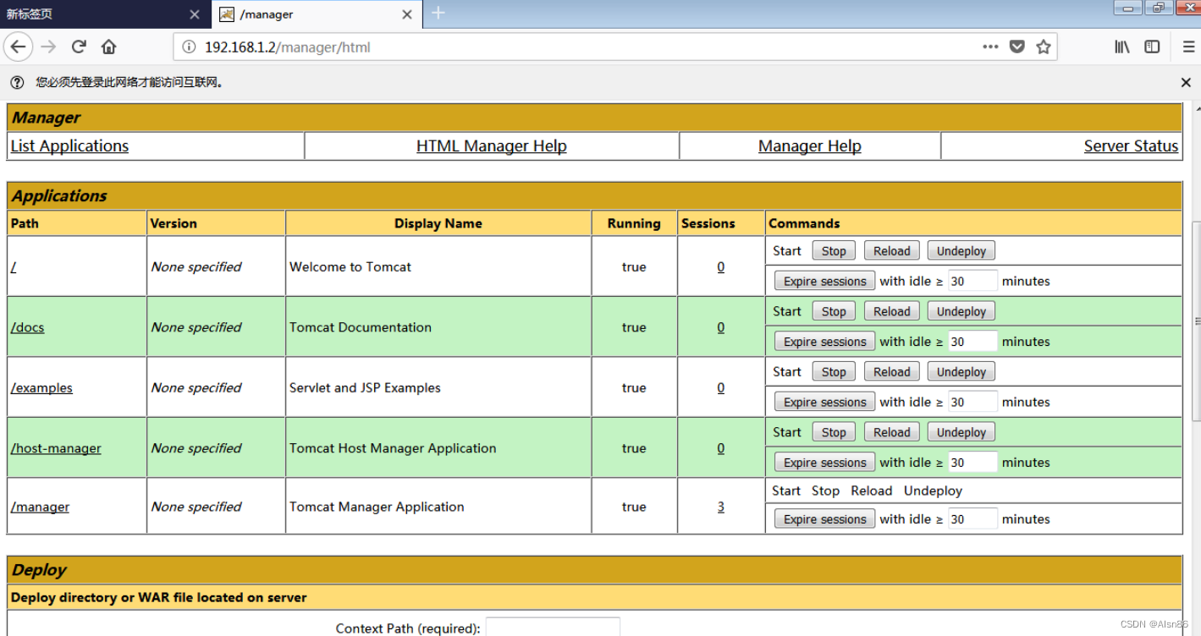Image resolution: width=1201 pixels, height=636 pixels.
Task: Undeploy the /host-manager application
Action: [x=961, y=432]
